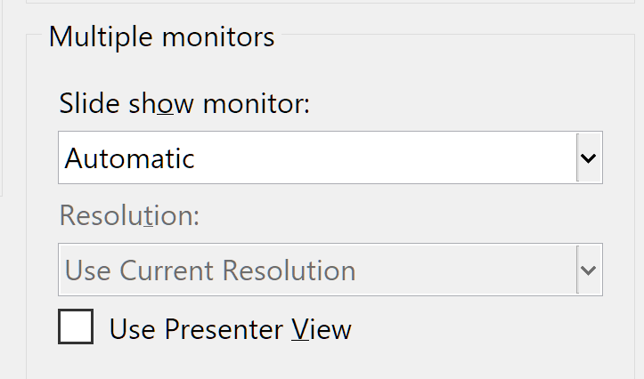This screenshot has width=644, height=379.
Task: Click the Use Current Resolution text
Action: [210, 270]
